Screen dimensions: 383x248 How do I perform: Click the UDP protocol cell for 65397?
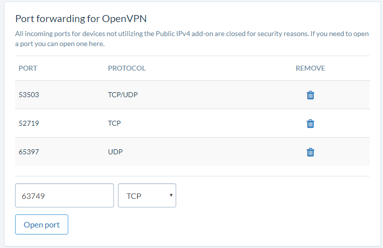115,152
